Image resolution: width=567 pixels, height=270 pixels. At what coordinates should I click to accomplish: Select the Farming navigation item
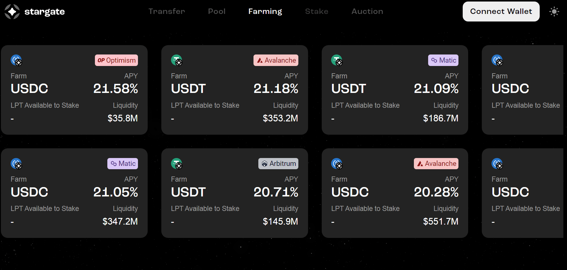[x=265, y=11]
